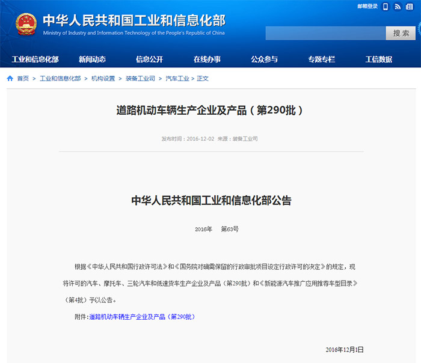Viewport: 421px width, 363px height.
Task: Click publish date 2016-12-02
Action: click(x=200, y=139)
